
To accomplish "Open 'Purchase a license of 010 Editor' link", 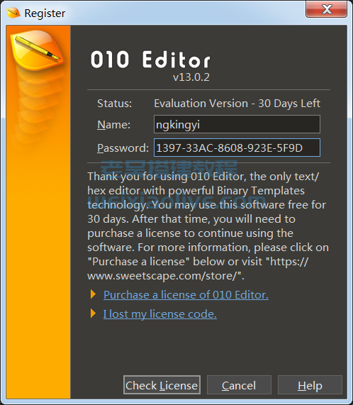I will 186,295.
